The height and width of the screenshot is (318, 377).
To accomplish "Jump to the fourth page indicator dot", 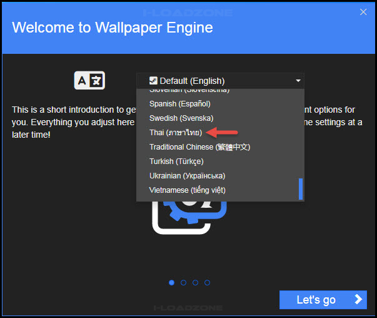I will (207, 282).
